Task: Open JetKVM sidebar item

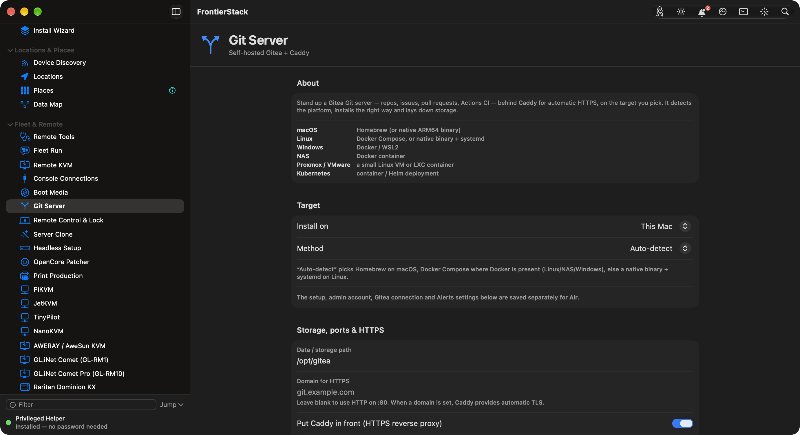Action: [95, 303]
